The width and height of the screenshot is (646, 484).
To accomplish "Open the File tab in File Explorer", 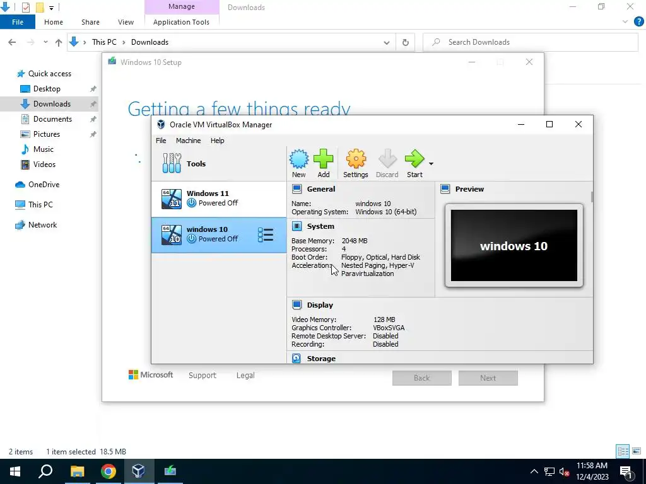I will [x=18, y=22].
